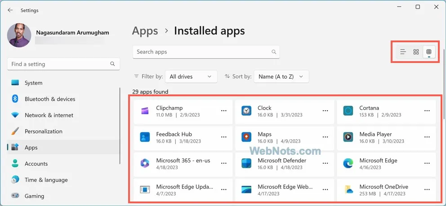Open Accounts settings
This screenshot has height=206, width=446.
pyautogui.click(x=63, y=164)
